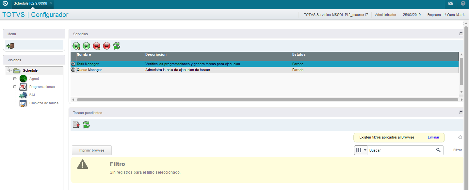This screenshot has height=190, width=469.
Task: Click the magnifier search icon in Buscar field
Action: pos(438,150)
